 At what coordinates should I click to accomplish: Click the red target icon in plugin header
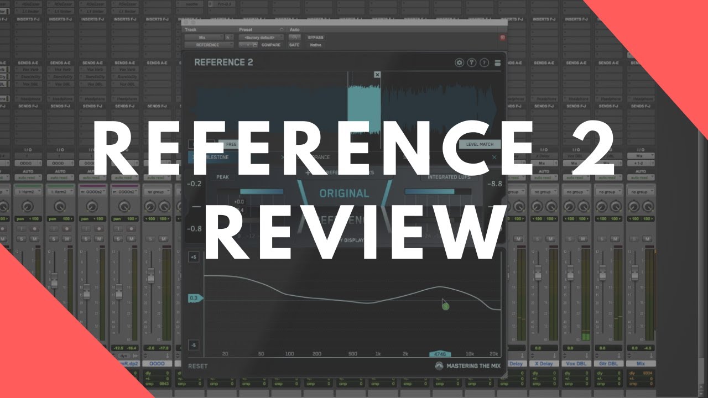[x=503, y=37]
